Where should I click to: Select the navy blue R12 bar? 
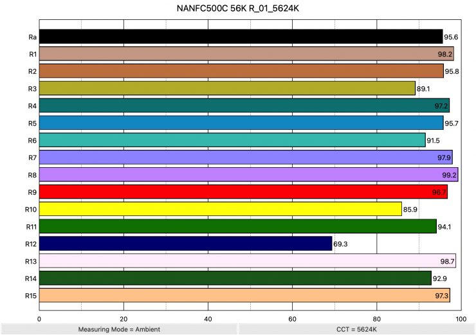pos(186,244)
